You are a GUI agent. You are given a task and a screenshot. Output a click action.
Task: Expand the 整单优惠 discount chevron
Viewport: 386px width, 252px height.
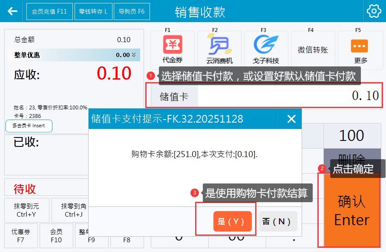(x=134, y=55)
